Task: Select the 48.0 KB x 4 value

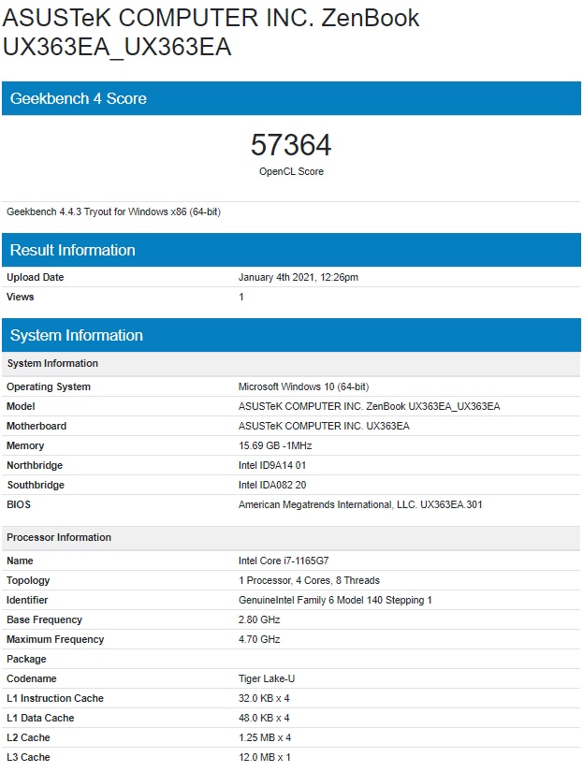Action: tap(265, 719)
